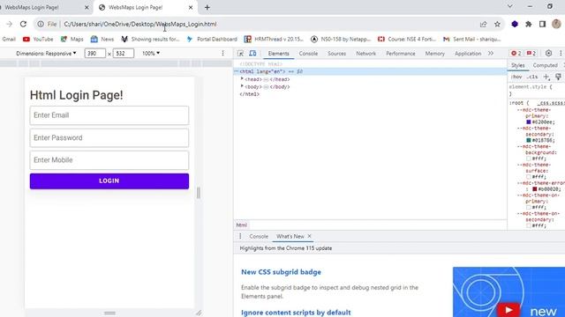565x317 pixels.
Task: Open the YouTube bookmark
Action: pos(38,39)
